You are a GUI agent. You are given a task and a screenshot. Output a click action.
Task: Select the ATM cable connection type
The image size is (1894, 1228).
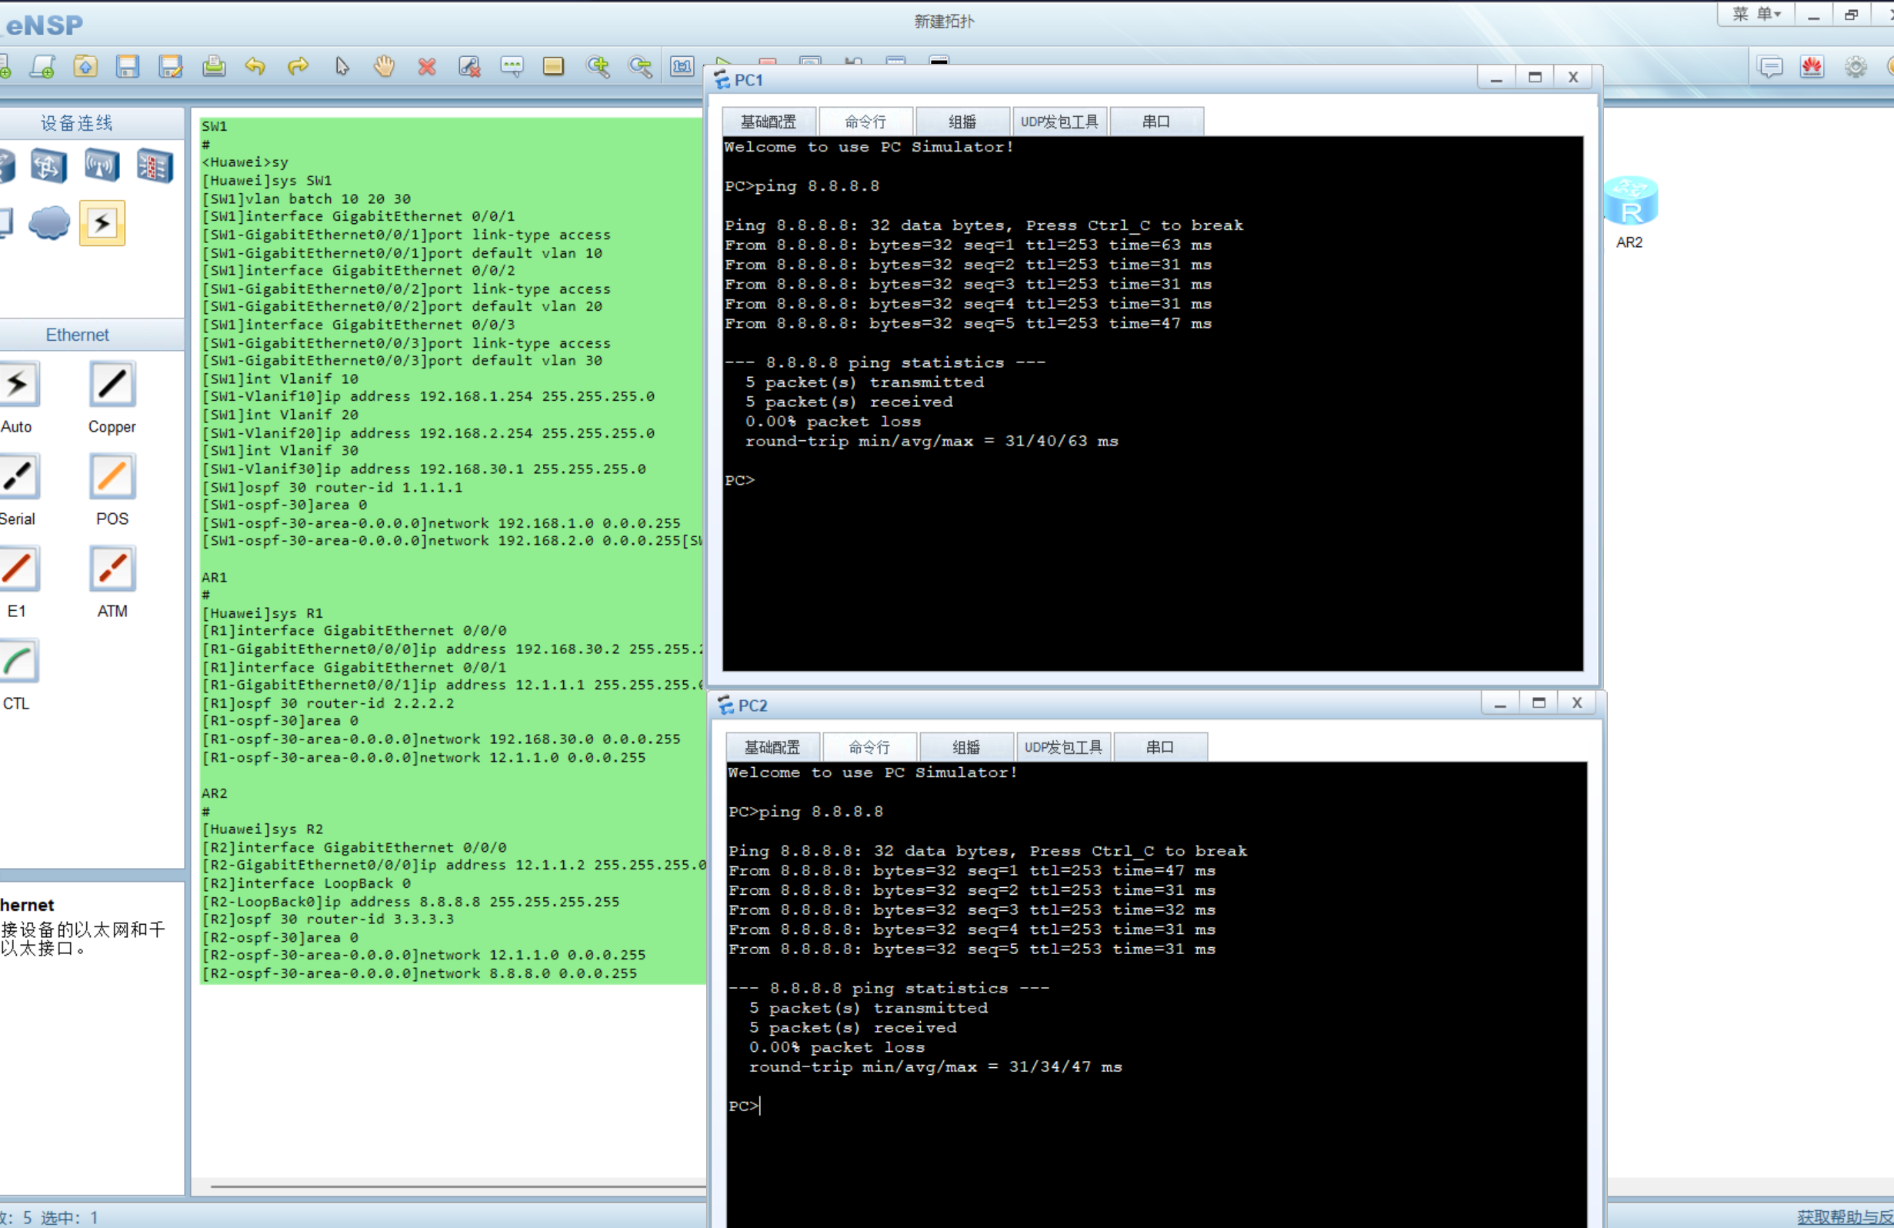(x=112, y=570)
